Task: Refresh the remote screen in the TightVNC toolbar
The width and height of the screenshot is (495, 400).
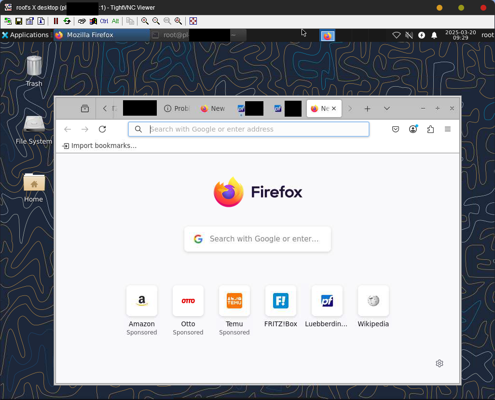Action: pos(67,21)
